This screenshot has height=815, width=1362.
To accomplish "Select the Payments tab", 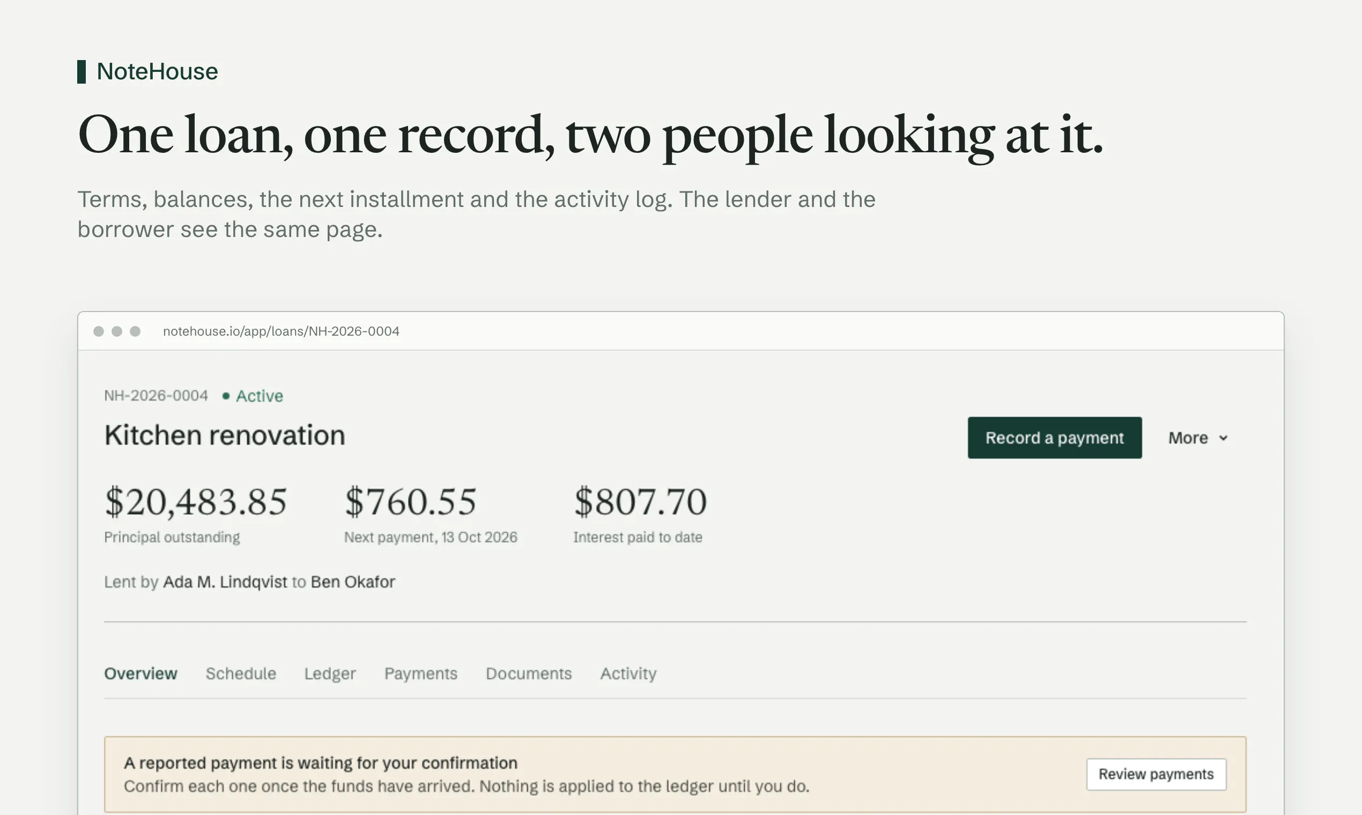I will [x=421, y=673].
